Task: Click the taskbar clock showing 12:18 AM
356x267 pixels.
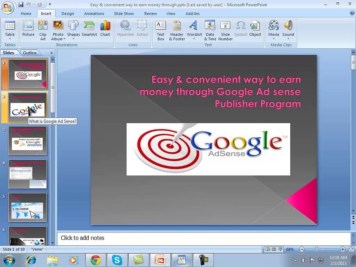Action: coord(338,260)
